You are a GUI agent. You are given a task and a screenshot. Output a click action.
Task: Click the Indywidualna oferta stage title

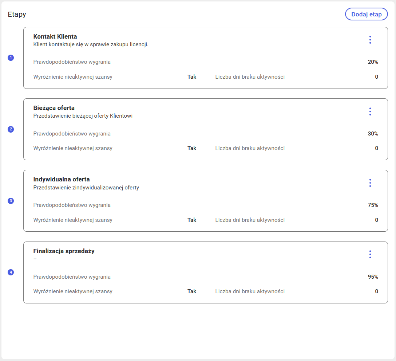tap(61, 179)
